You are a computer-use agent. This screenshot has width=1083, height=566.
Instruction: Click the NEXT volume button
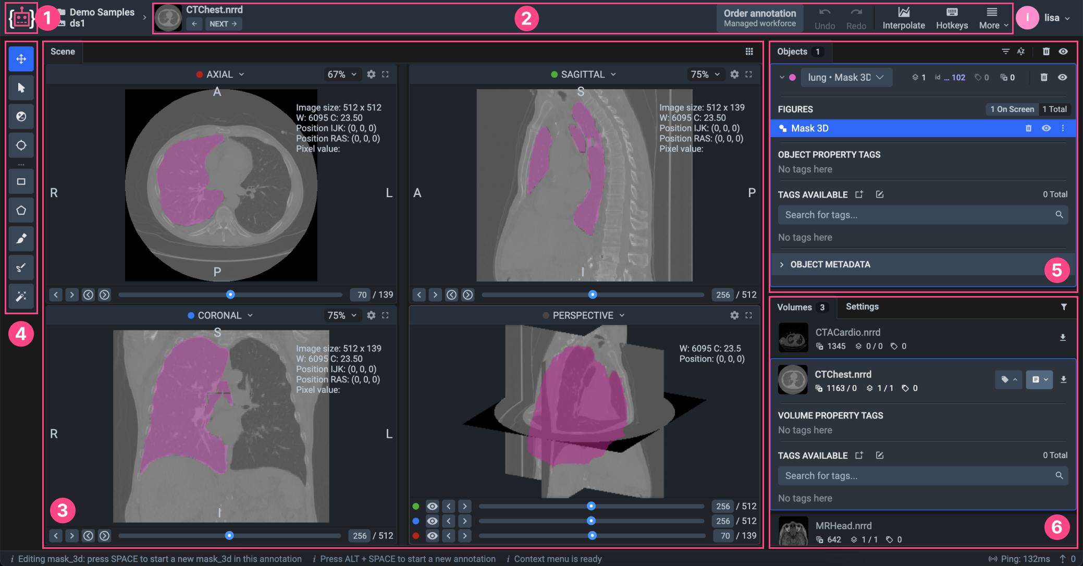point(224,24)
